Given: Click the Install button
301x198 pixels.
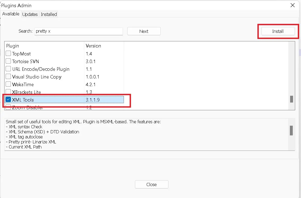Looking at the screenshot, I should (x=278, y=31).
